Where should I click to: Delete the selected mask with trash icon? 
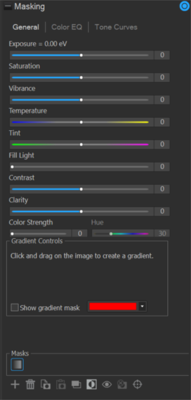click(30, 385)
